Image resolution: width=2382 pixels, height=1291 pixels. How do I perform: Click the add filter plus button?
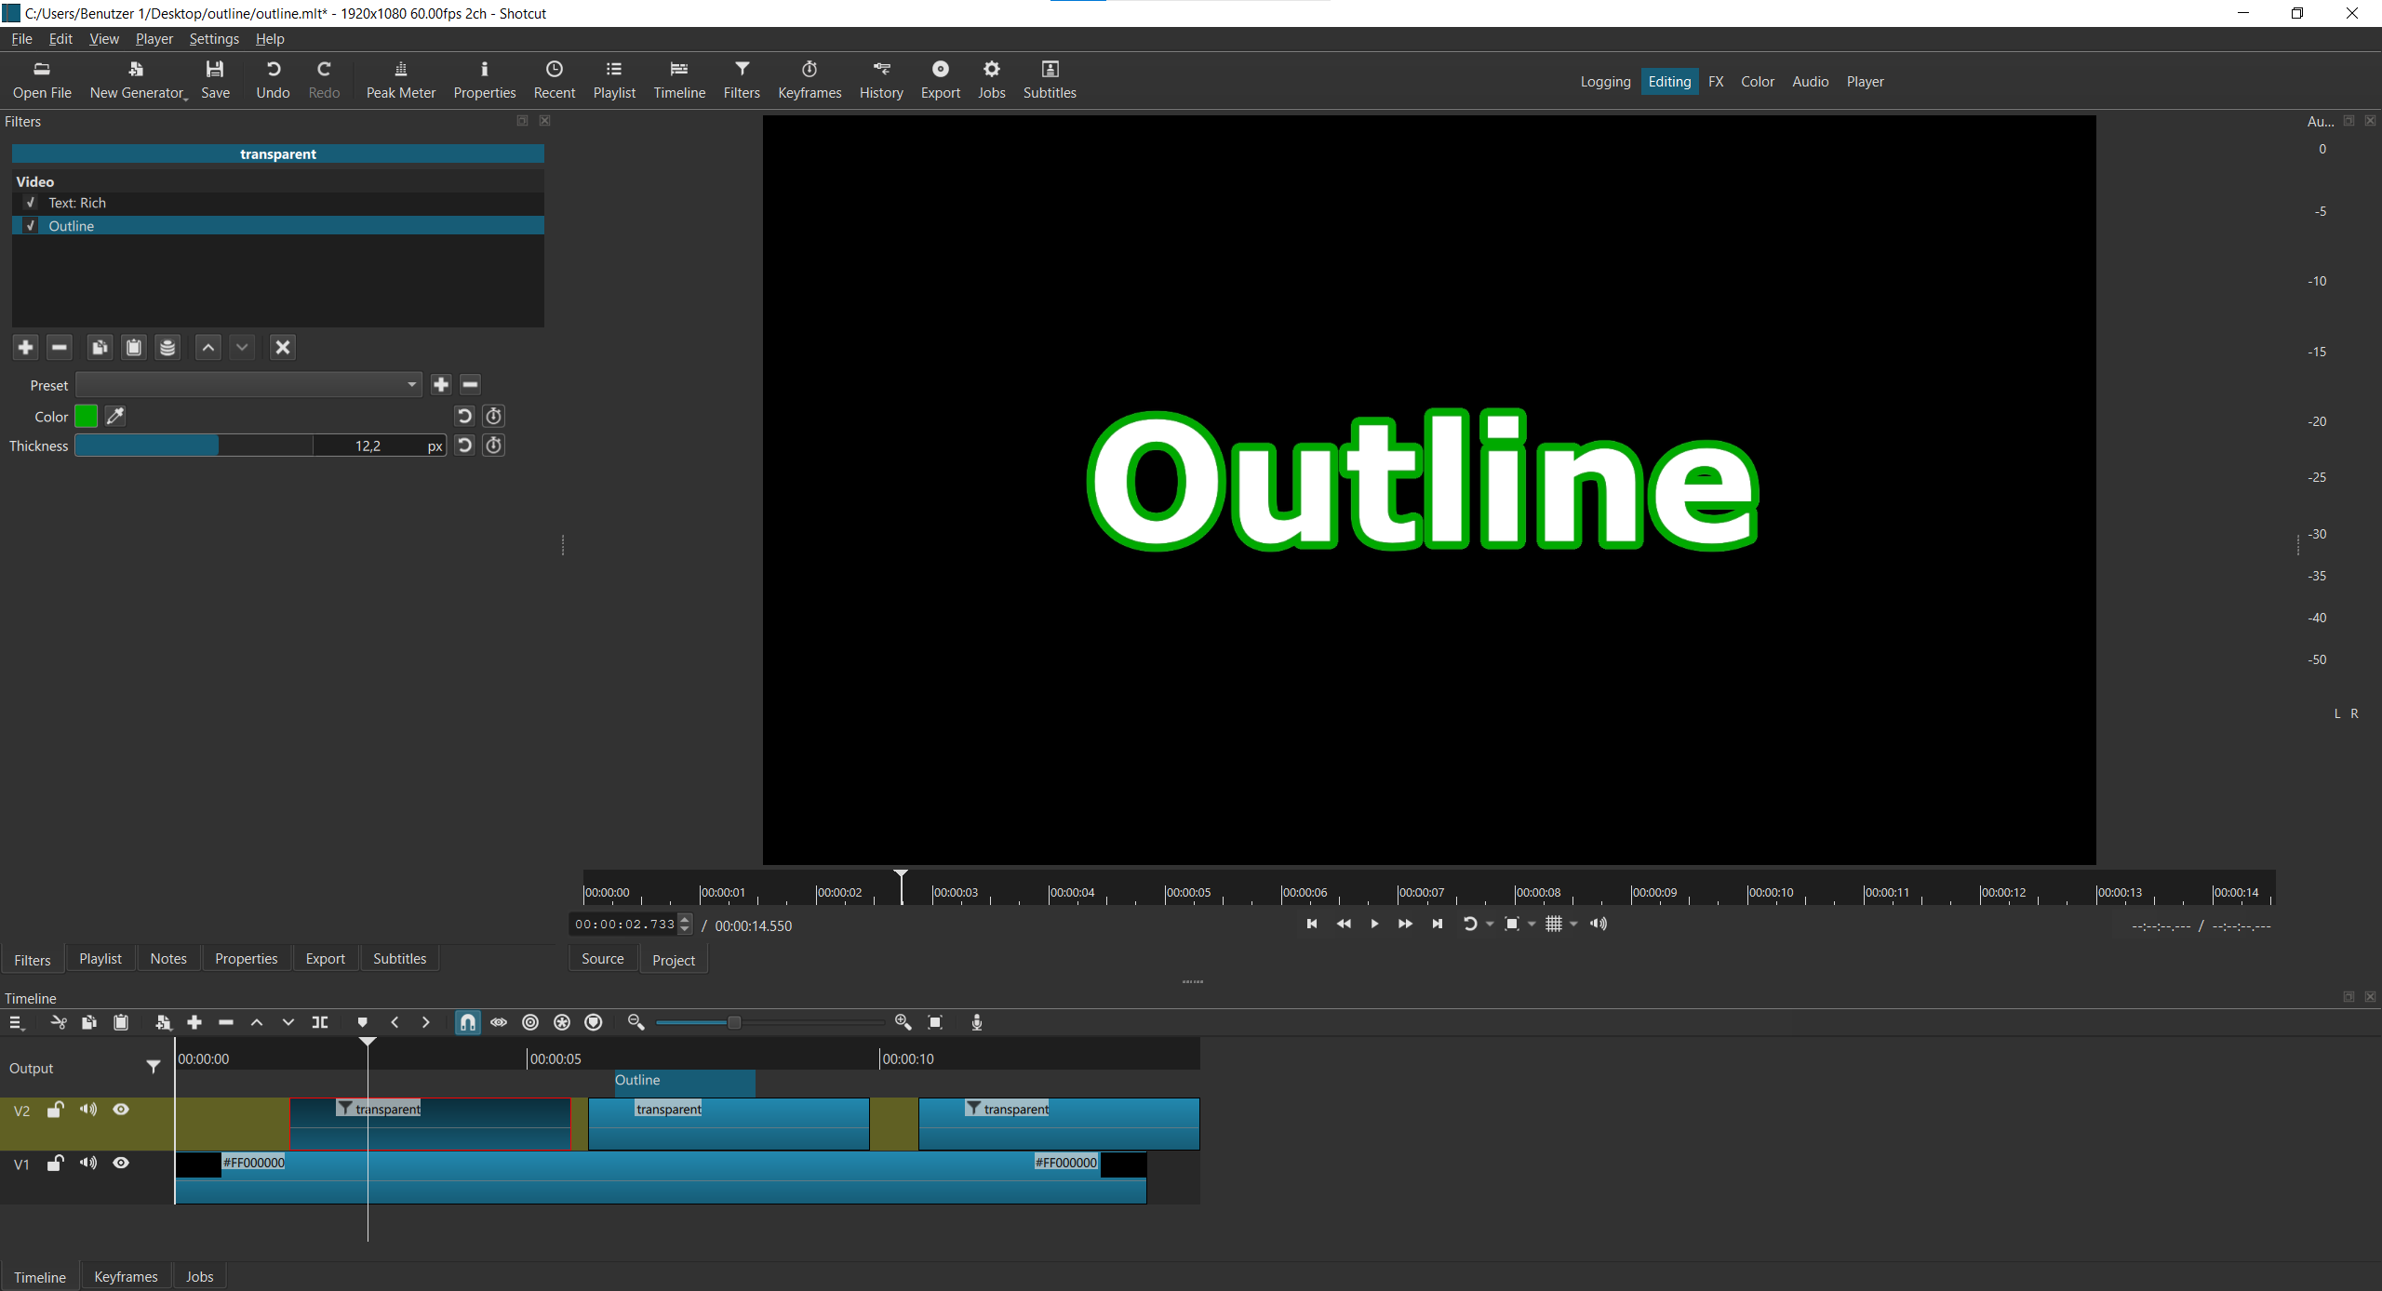coord(25,347)
